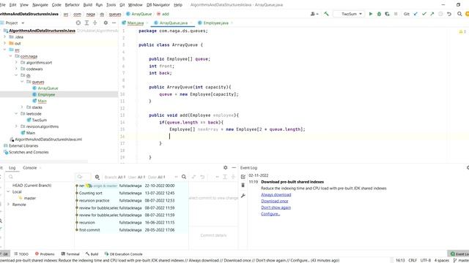Switch to the Console tab in Git panel
Viewport: 469px width, 263px height.
29,167
